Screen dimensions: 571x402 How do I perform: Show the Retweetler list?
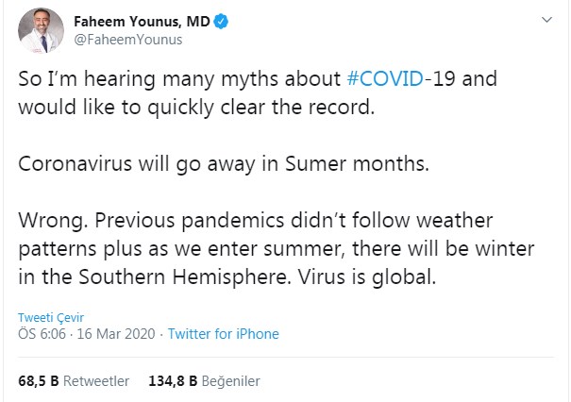[97, 382]
